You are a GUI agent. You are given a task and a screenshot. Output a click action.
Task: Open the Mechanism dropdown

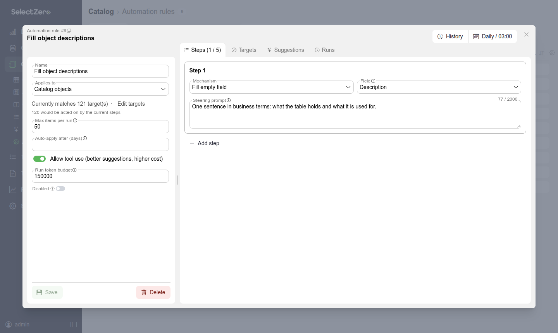click(x=272, y=87)
